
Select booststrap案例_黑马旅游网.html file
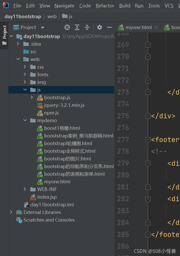(79, 136)
